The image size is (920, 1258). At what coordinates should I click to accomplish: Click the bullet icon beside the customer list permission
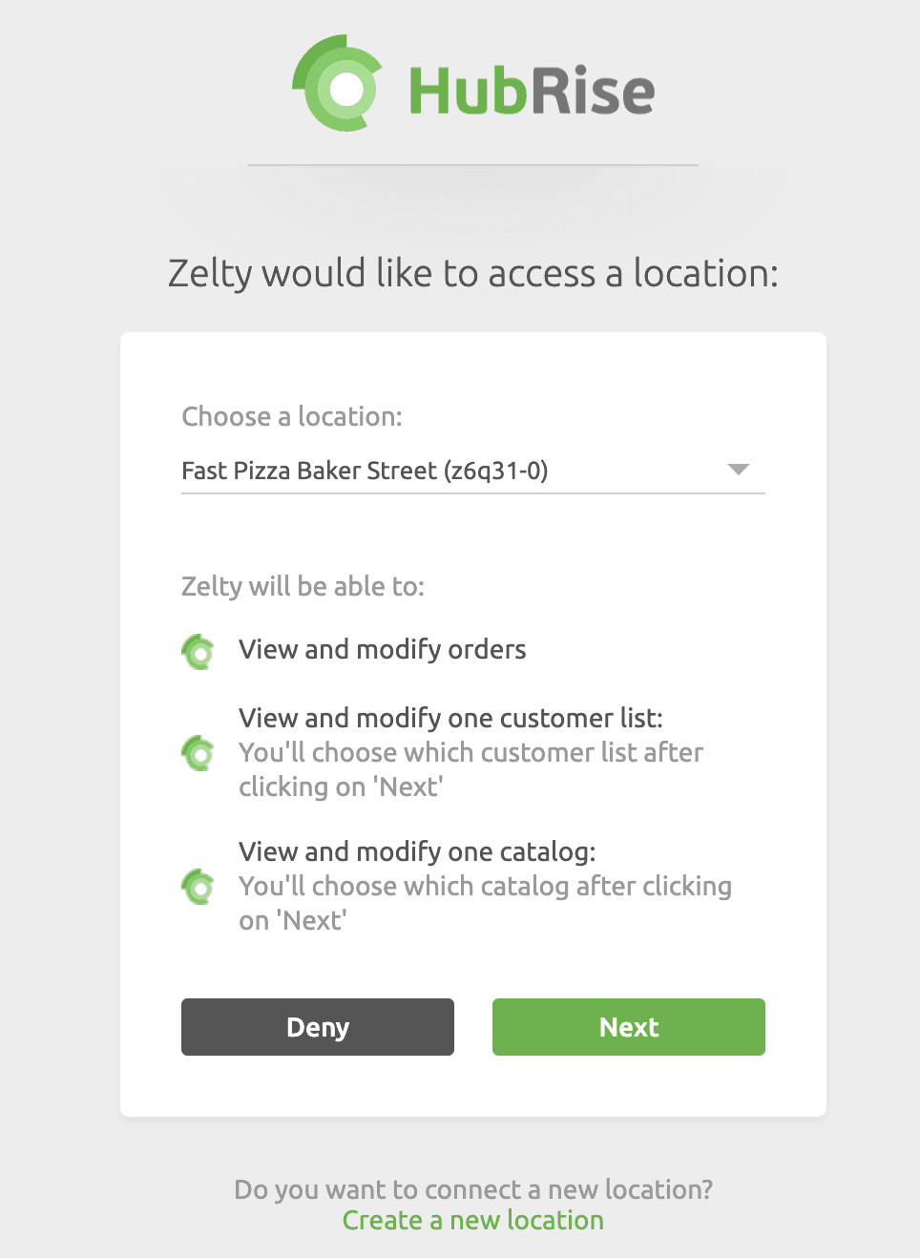199,753
